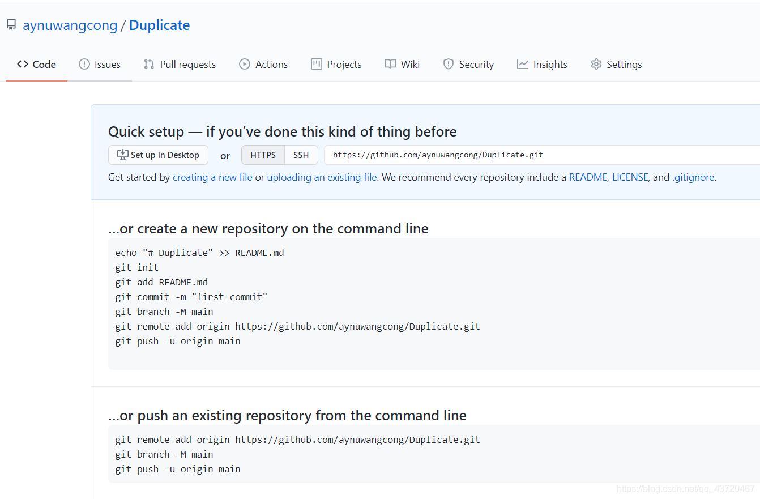Select the SSH clone option

301,155
